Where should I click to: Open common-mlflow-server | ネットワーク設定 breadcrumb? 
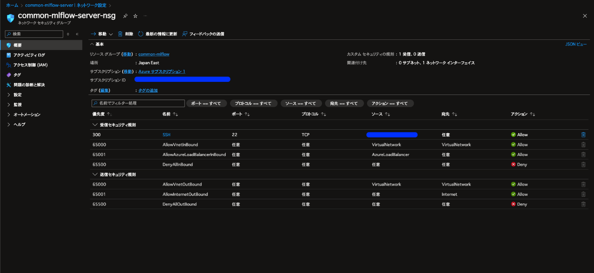coord(66,5)
